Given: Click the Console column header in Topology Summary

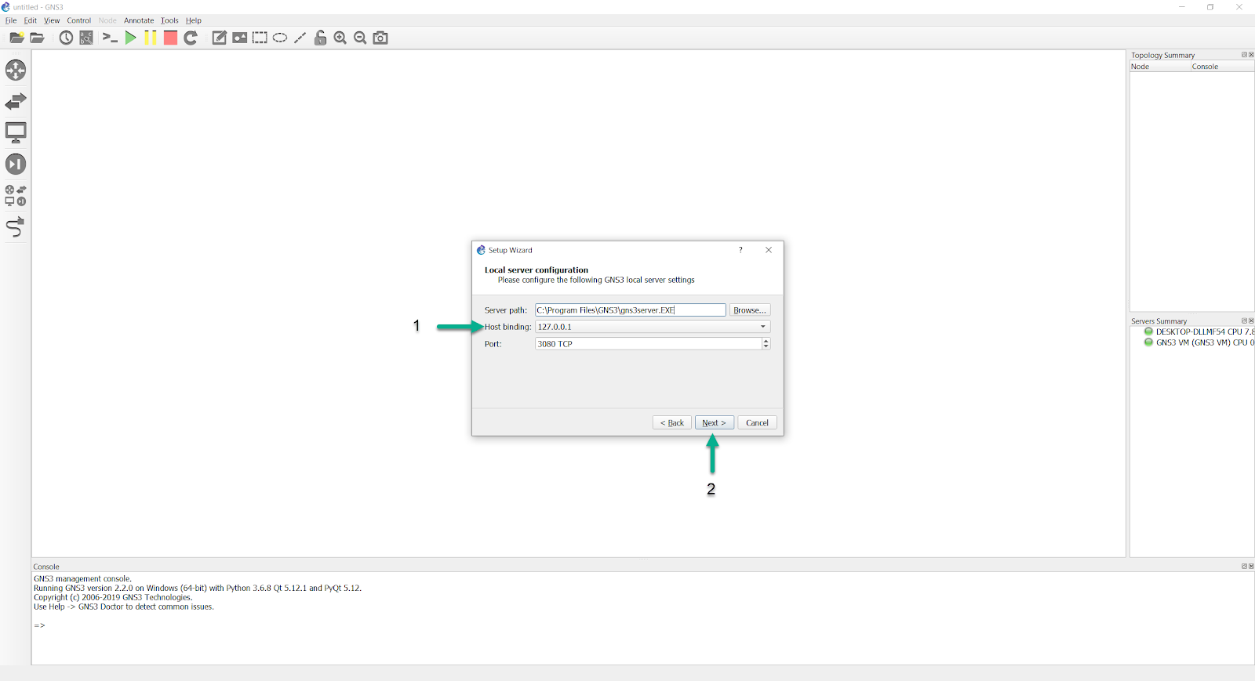Looking at the screenshot, I should pyautogui.click(x=1222, y=67).
